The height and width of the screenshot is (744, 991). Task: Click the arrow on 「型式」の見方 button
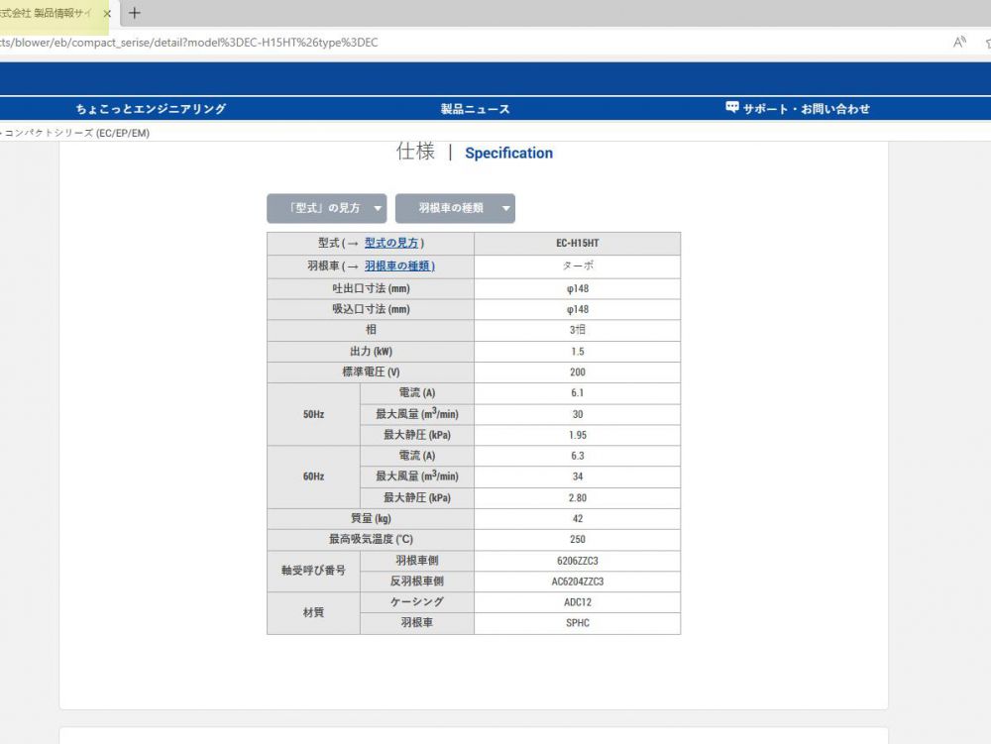coord(378,209)
